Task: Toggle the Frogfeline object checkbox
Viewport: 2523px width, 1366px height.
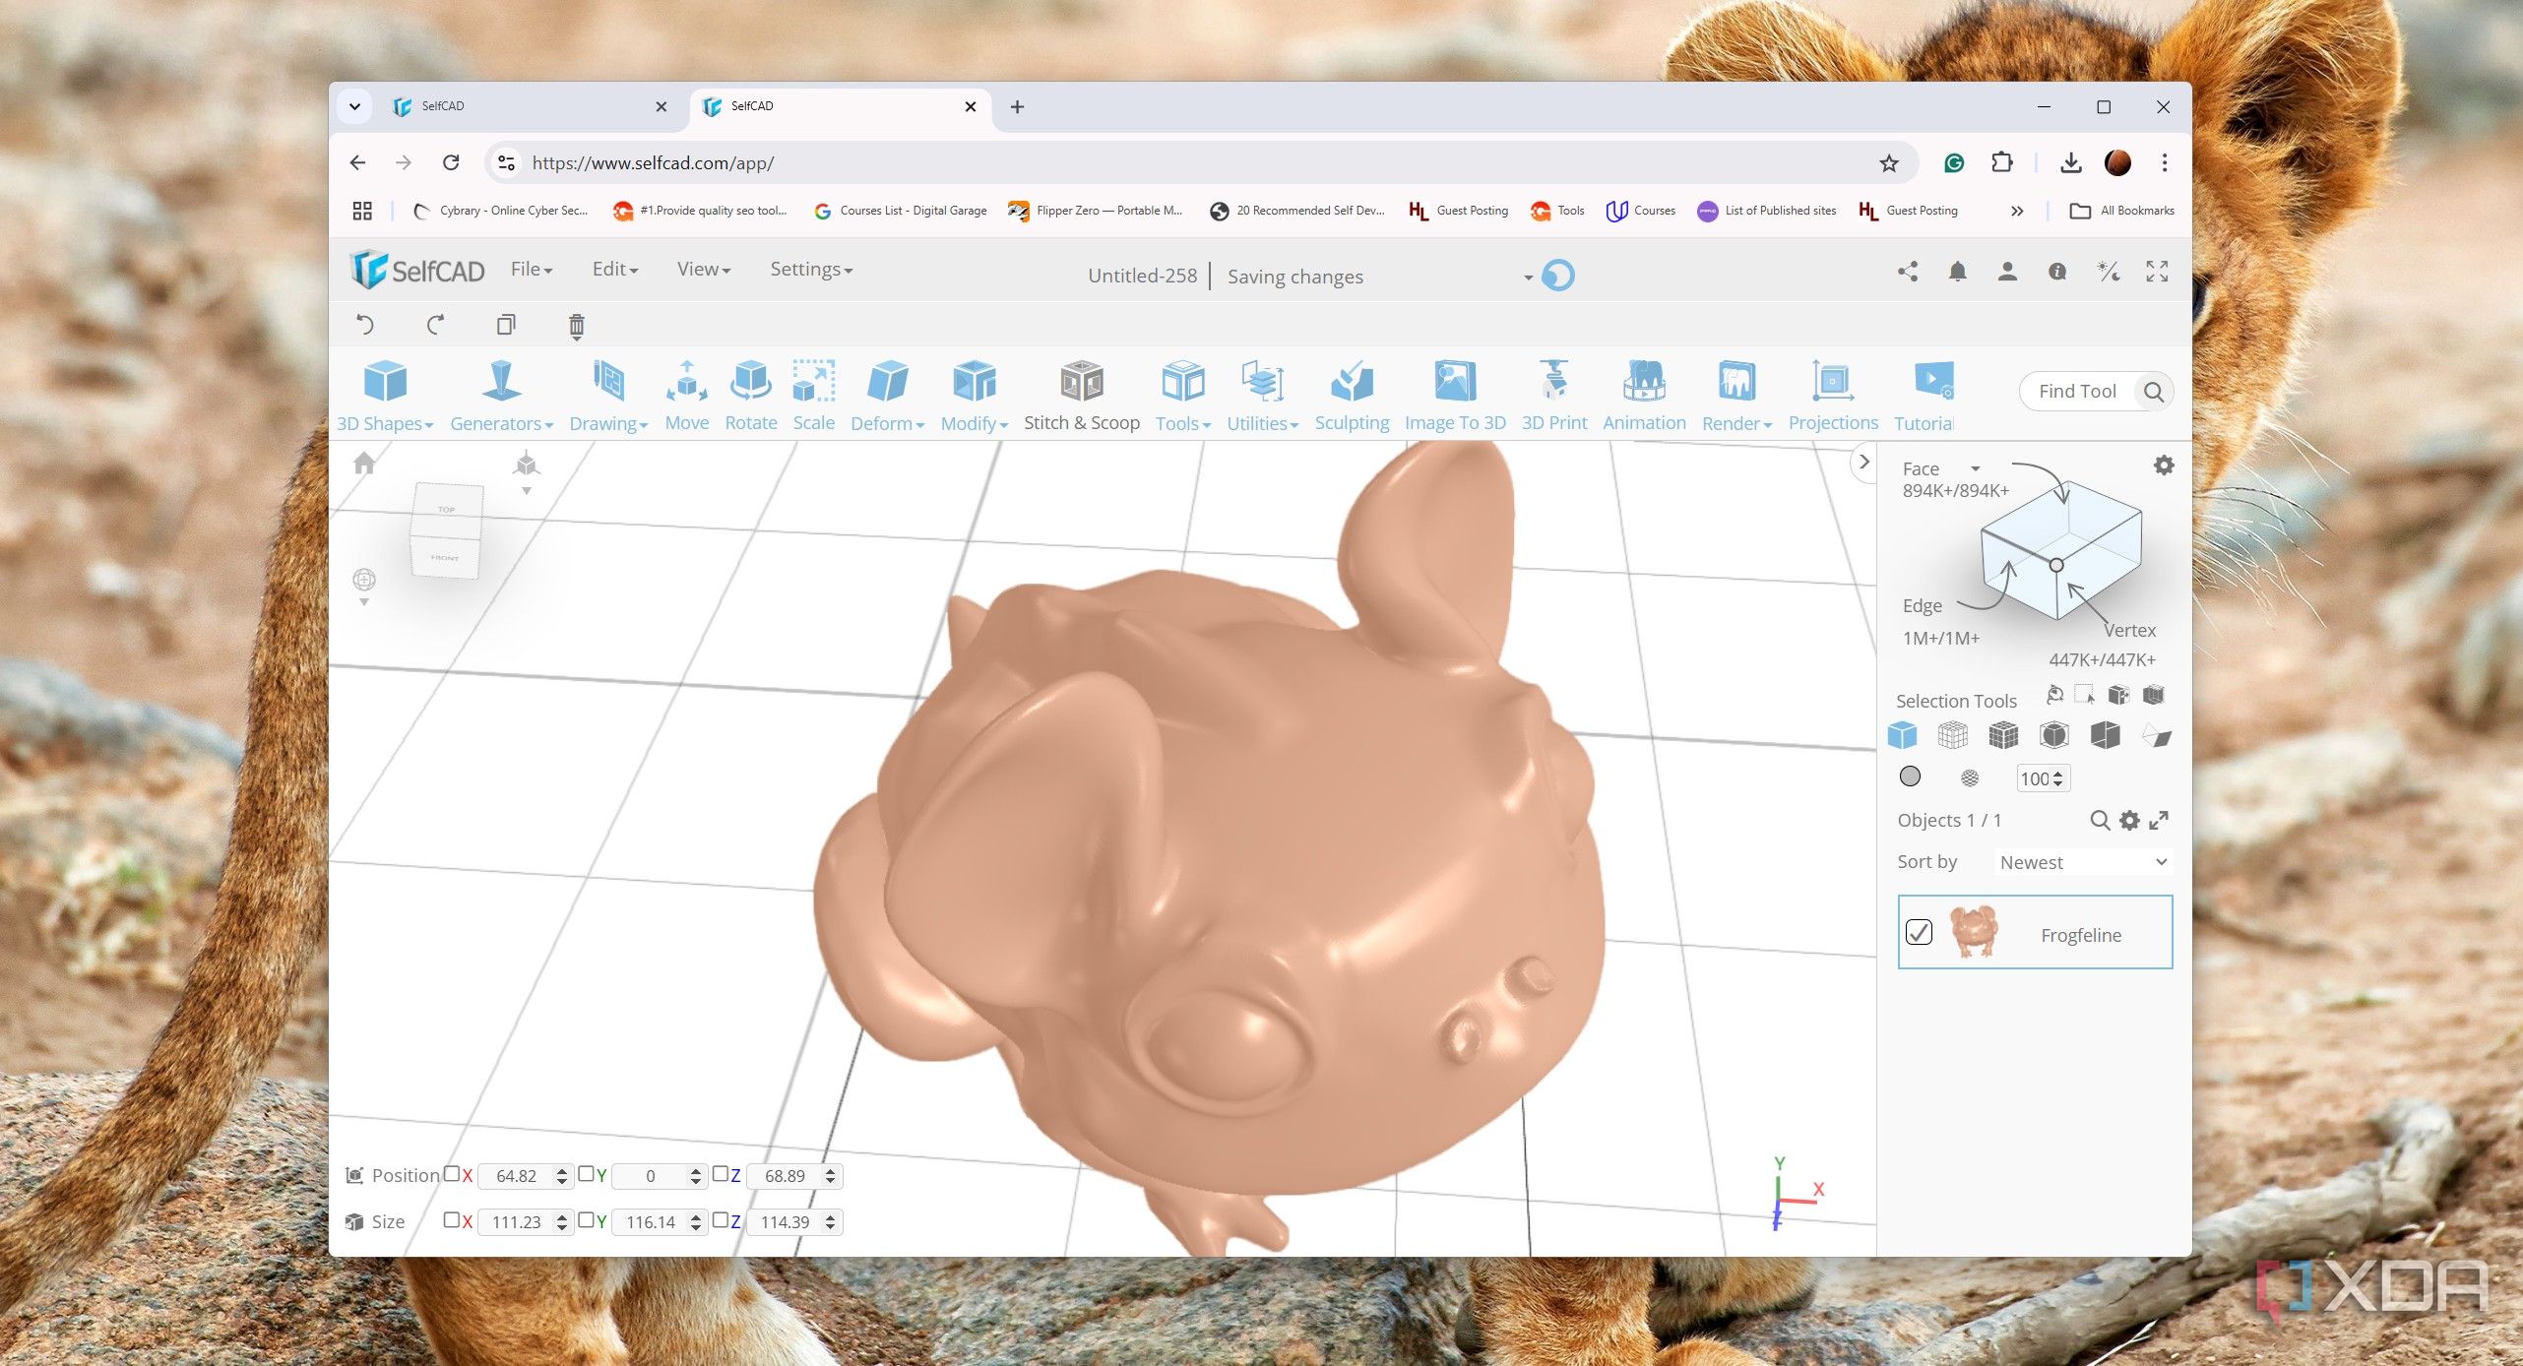Action: click(1919, 932)
